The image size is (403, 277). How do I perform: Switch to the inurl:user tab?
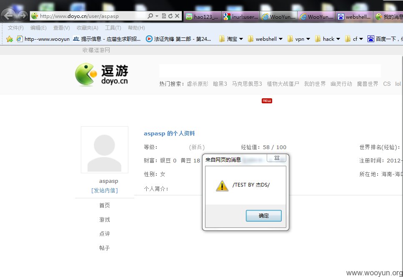pos(240,17)
